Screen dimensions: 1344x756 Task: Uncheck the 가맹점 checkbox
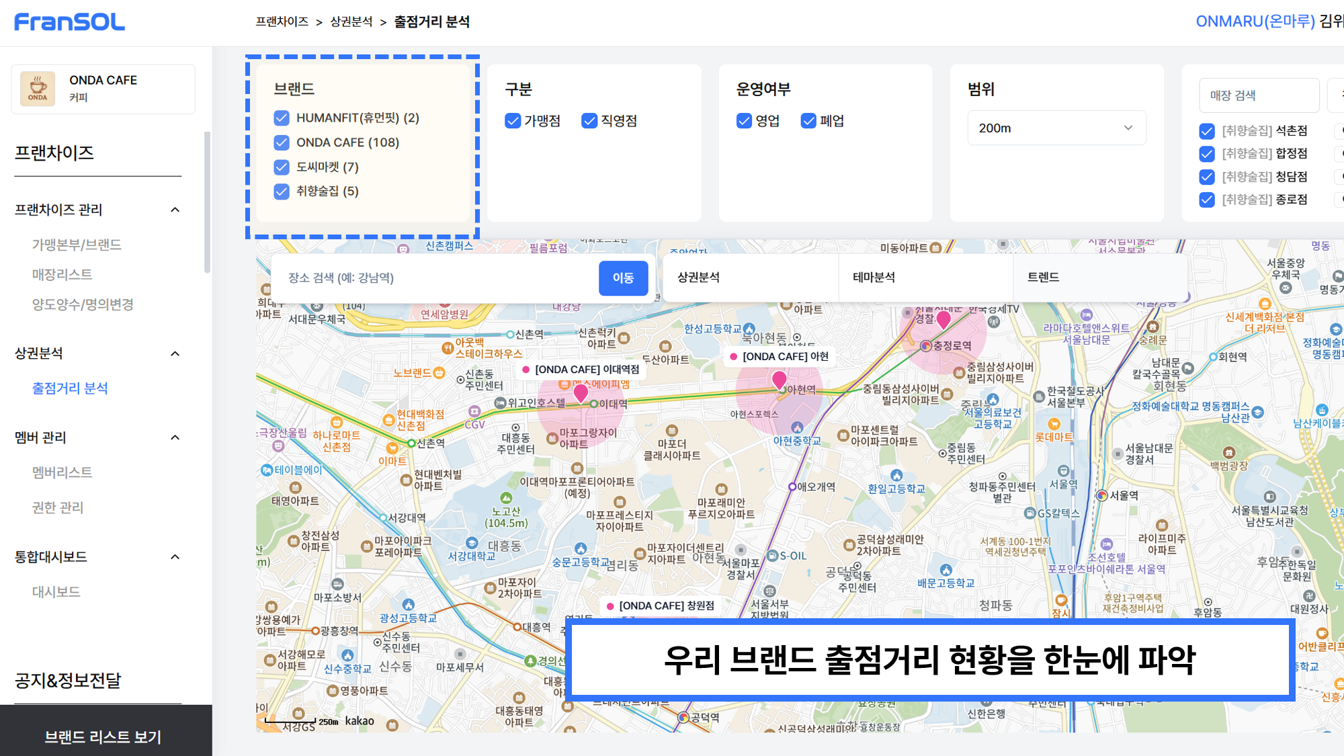(513, 121)
